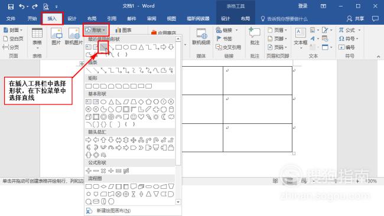Viewport: 384px width, 216px height.
Task: Insert 联机视频 online video
Action: [x=201, y=36]
